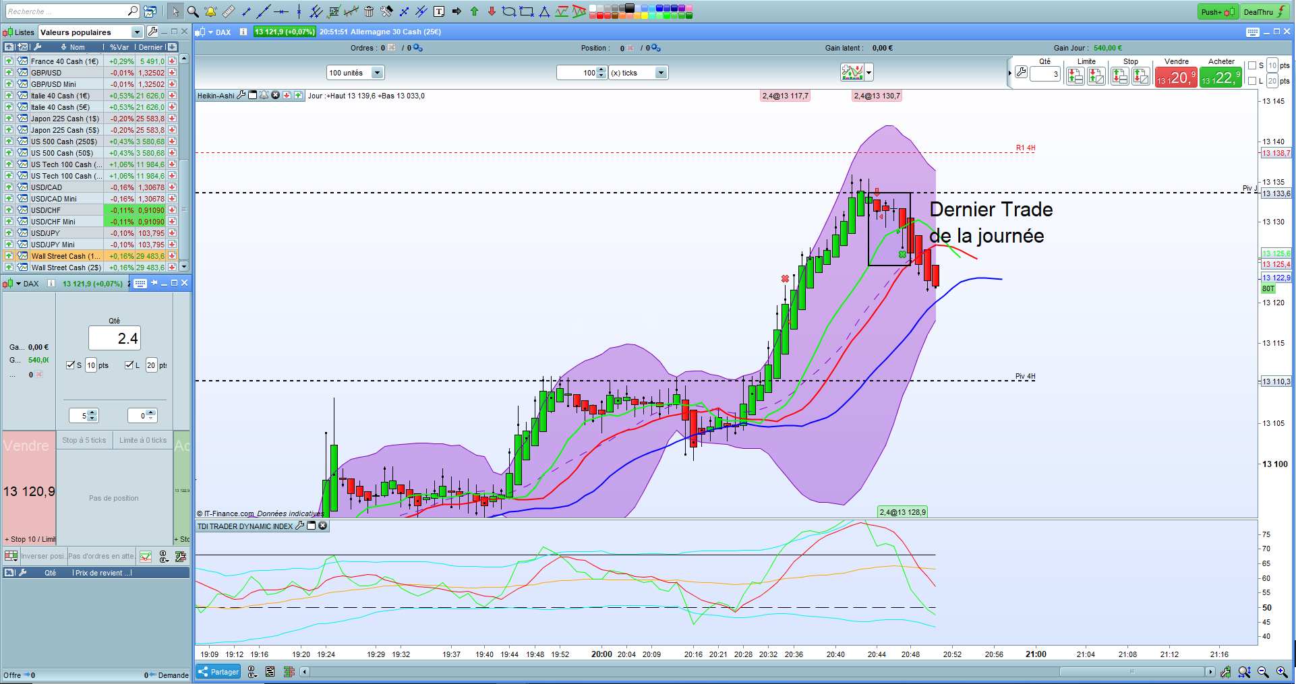The image size is (1296, 684).
Task: Sort the list by %Var column
Action: [x=119, y=47]
